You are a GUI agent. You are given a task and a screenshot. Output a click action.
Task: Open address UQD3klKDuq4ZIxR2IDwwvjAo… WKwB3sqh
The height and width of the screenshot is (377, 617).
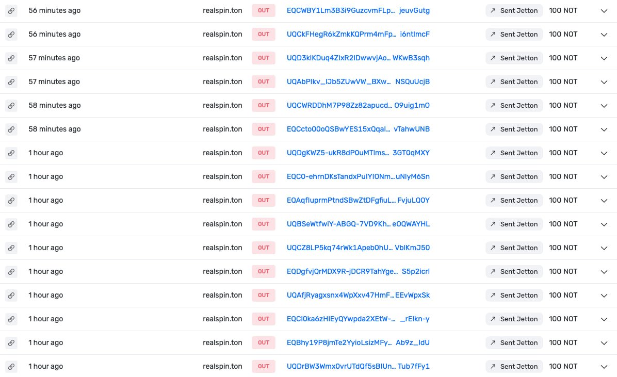[x=358, y=58]
